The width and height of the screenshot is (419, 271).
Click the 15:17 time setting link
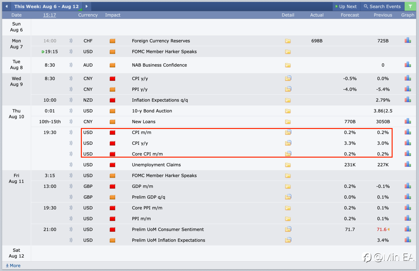click(x=49, y=15)
